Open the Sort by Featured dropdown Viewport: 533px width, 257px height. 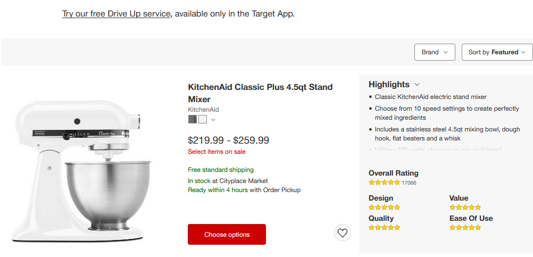(x=497, y=52)
